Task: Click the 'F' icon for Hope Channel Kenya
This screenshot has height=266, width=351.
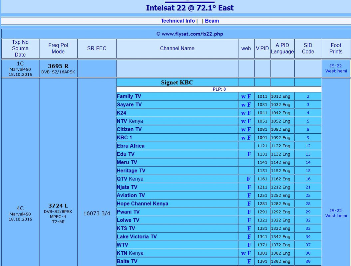Action: click(x=249, y=204)
